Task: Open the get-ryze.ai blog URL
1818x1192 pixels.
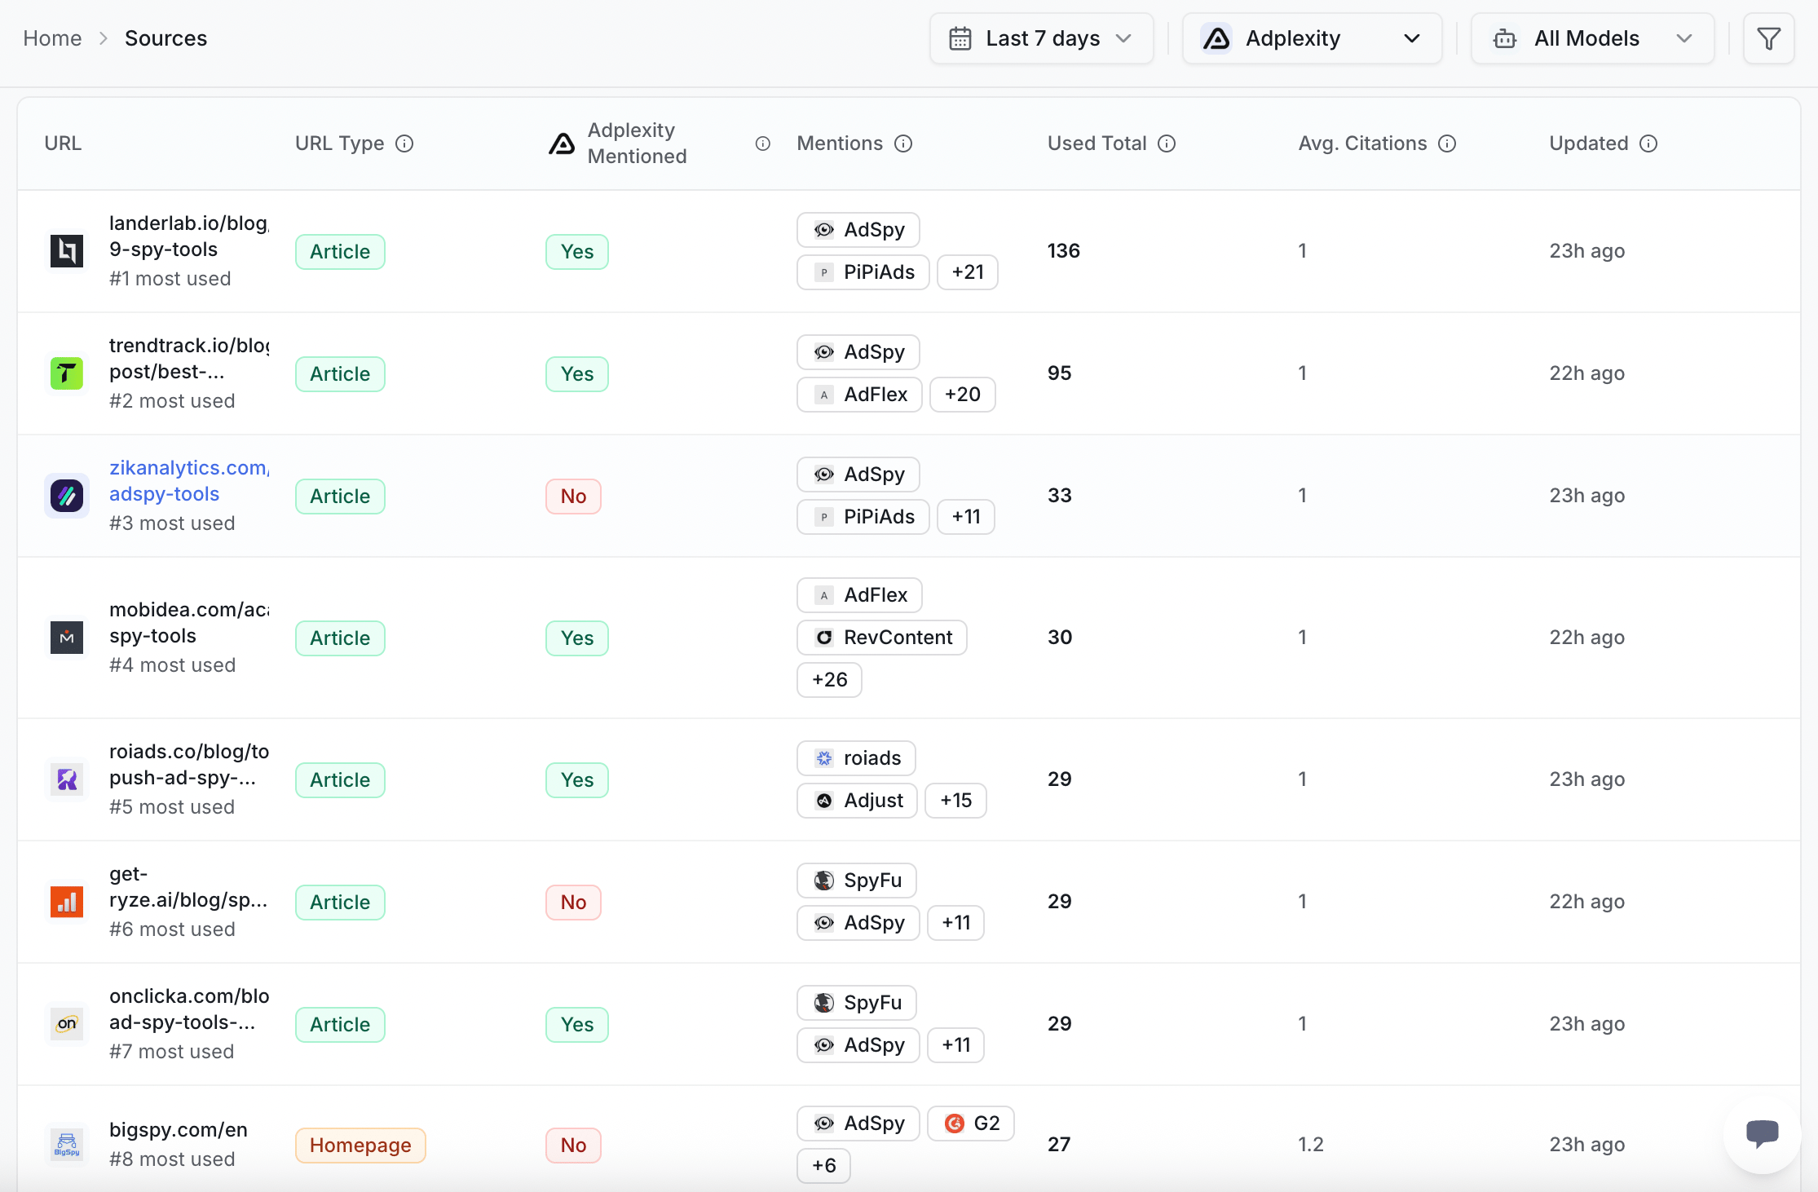Action: coord(188,887)
